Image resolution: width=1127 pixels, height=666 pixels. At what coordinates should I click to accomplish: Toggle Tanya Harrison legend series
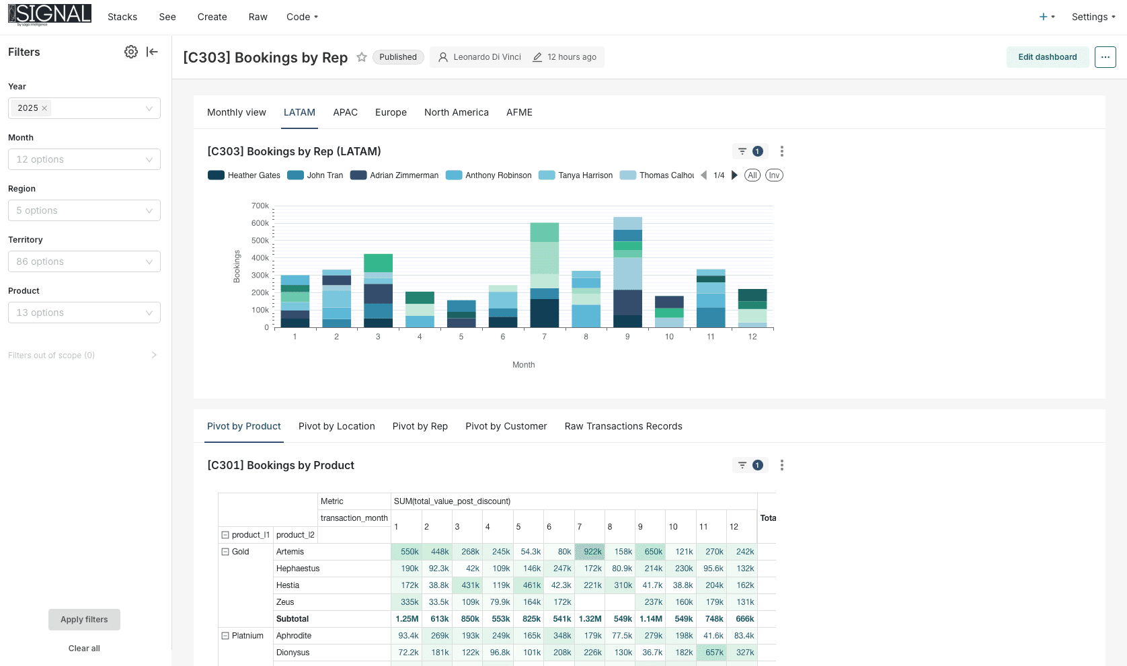[576, 175]
